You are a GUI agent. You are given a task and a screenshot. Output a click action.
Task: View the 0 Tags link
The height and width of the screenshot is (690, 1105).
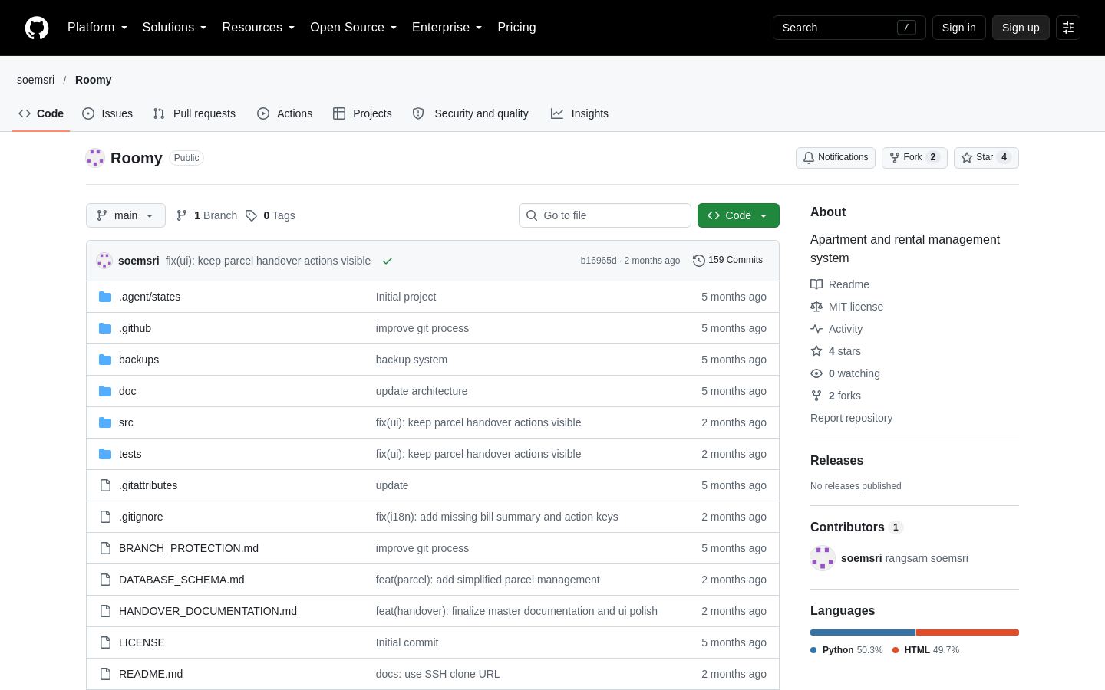[x=270, y=215]
